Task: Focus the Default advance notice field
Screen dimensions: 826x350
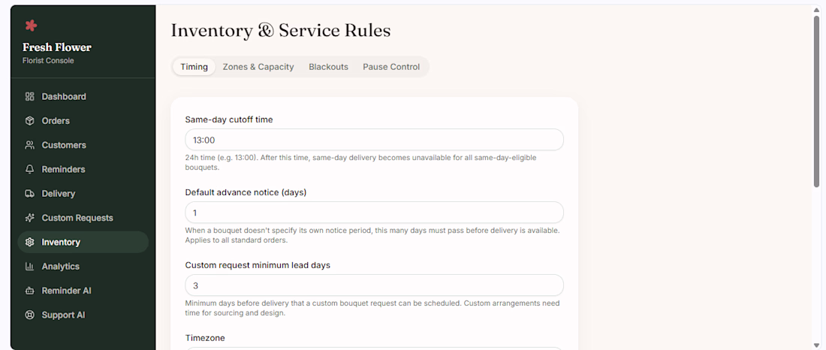Action: coord(375,213)
